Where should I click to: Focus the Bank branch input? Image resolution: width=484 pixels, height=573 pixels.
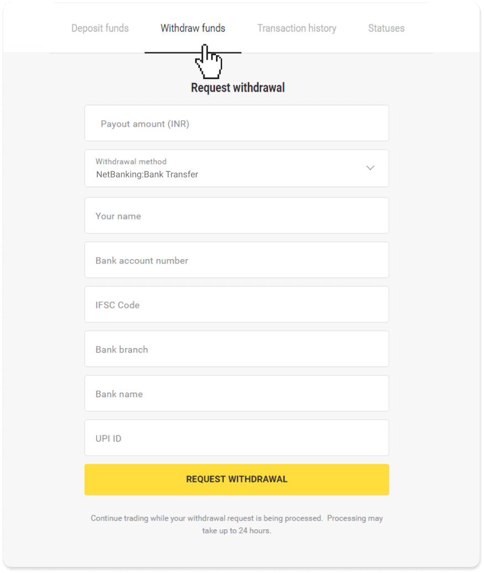point(236,349)
